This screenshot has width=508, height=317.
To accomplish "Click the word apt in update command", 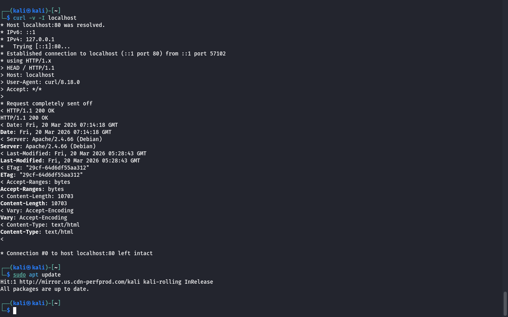I will coord(33,275).
